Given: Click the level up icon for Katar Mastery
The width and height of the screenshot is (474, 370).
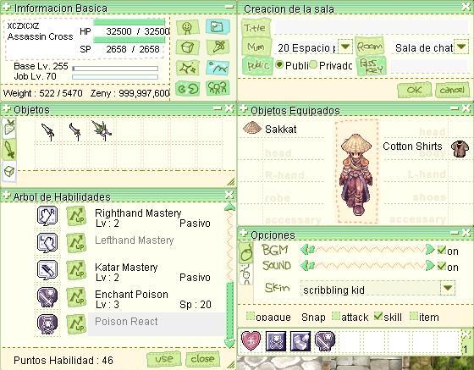Looking at the screenshot, I should click(76, 269).
